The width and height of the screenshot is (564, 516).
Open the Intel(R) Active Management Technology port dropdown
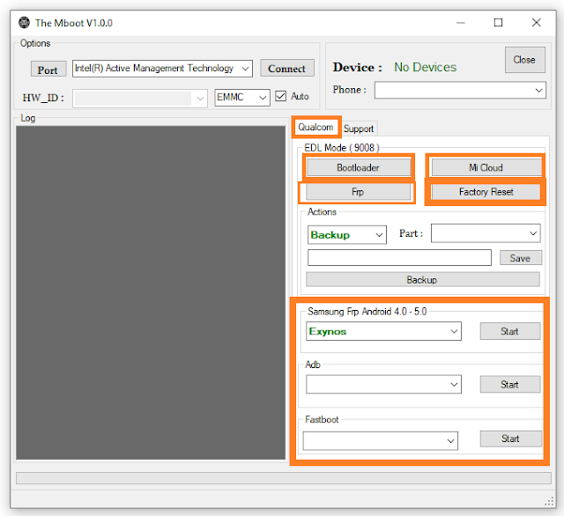[x=162, y=69]
